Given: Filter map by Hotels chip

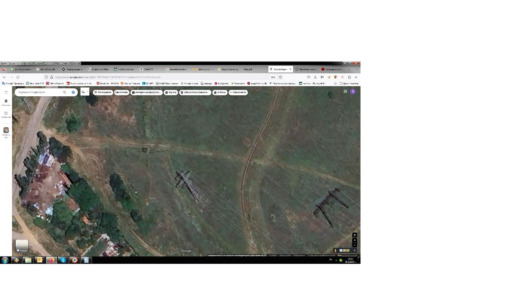Looking at the screenshot, I should tap(122, 92).
